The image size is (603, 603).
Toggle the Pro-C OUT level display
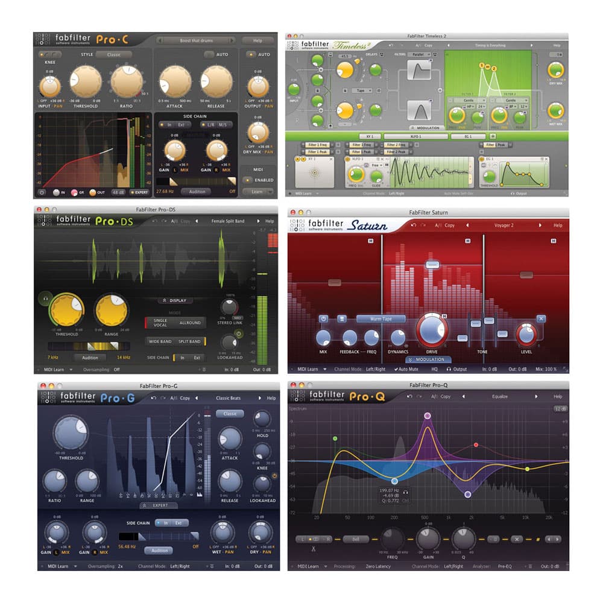pyautogui.click(x=92, y=192)
